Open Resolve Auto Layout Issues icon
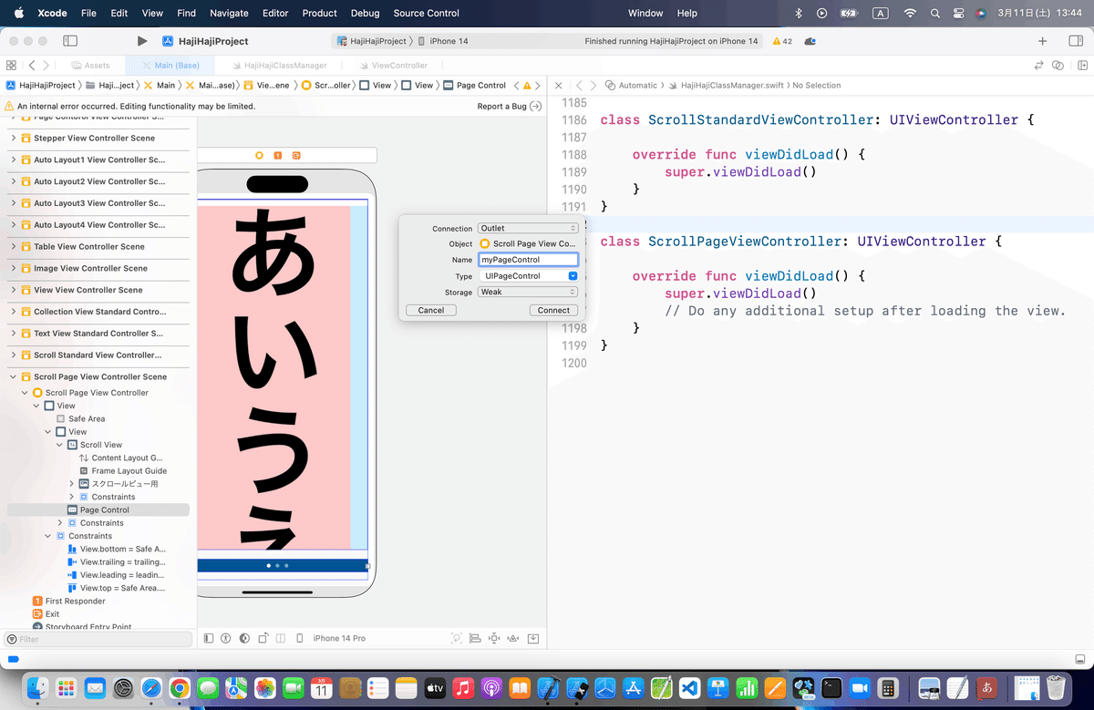Screen dimensions: 1094x710 pyautogui.click(x=514, y=638)
